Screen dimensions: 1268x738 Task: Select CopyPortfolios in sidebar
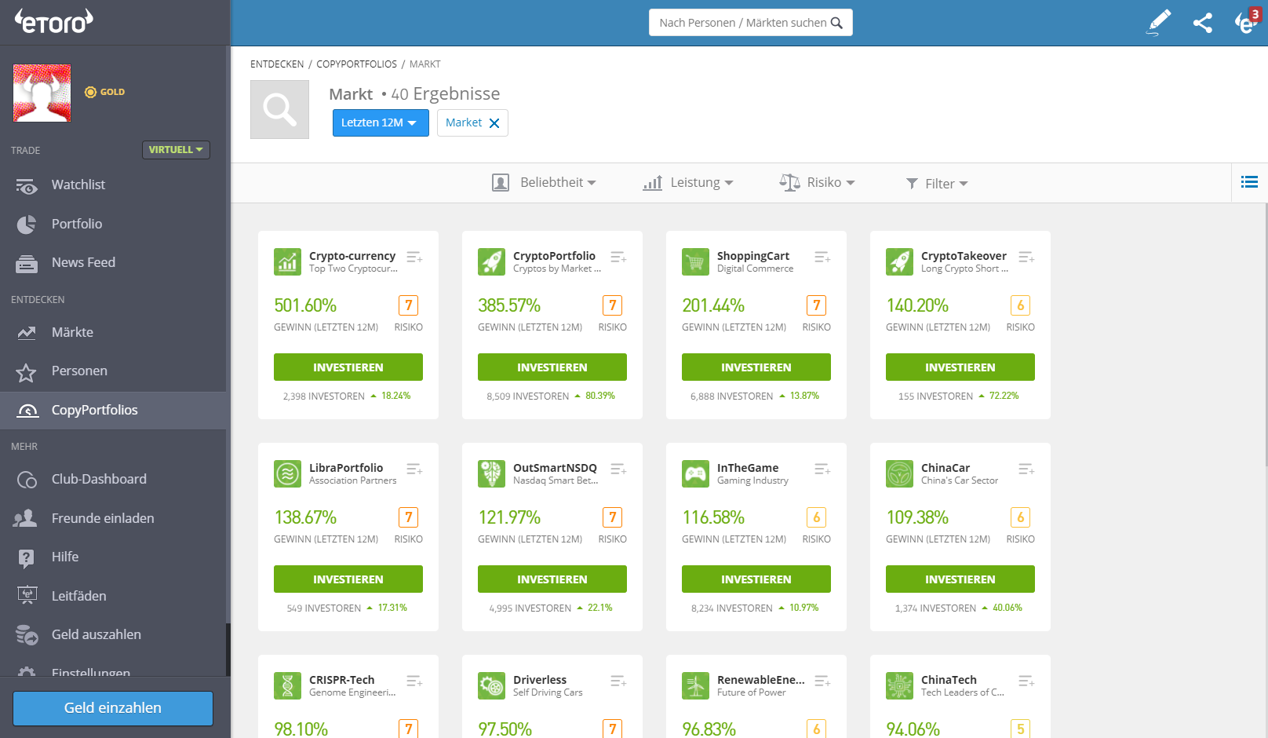[x=113, y=410]
